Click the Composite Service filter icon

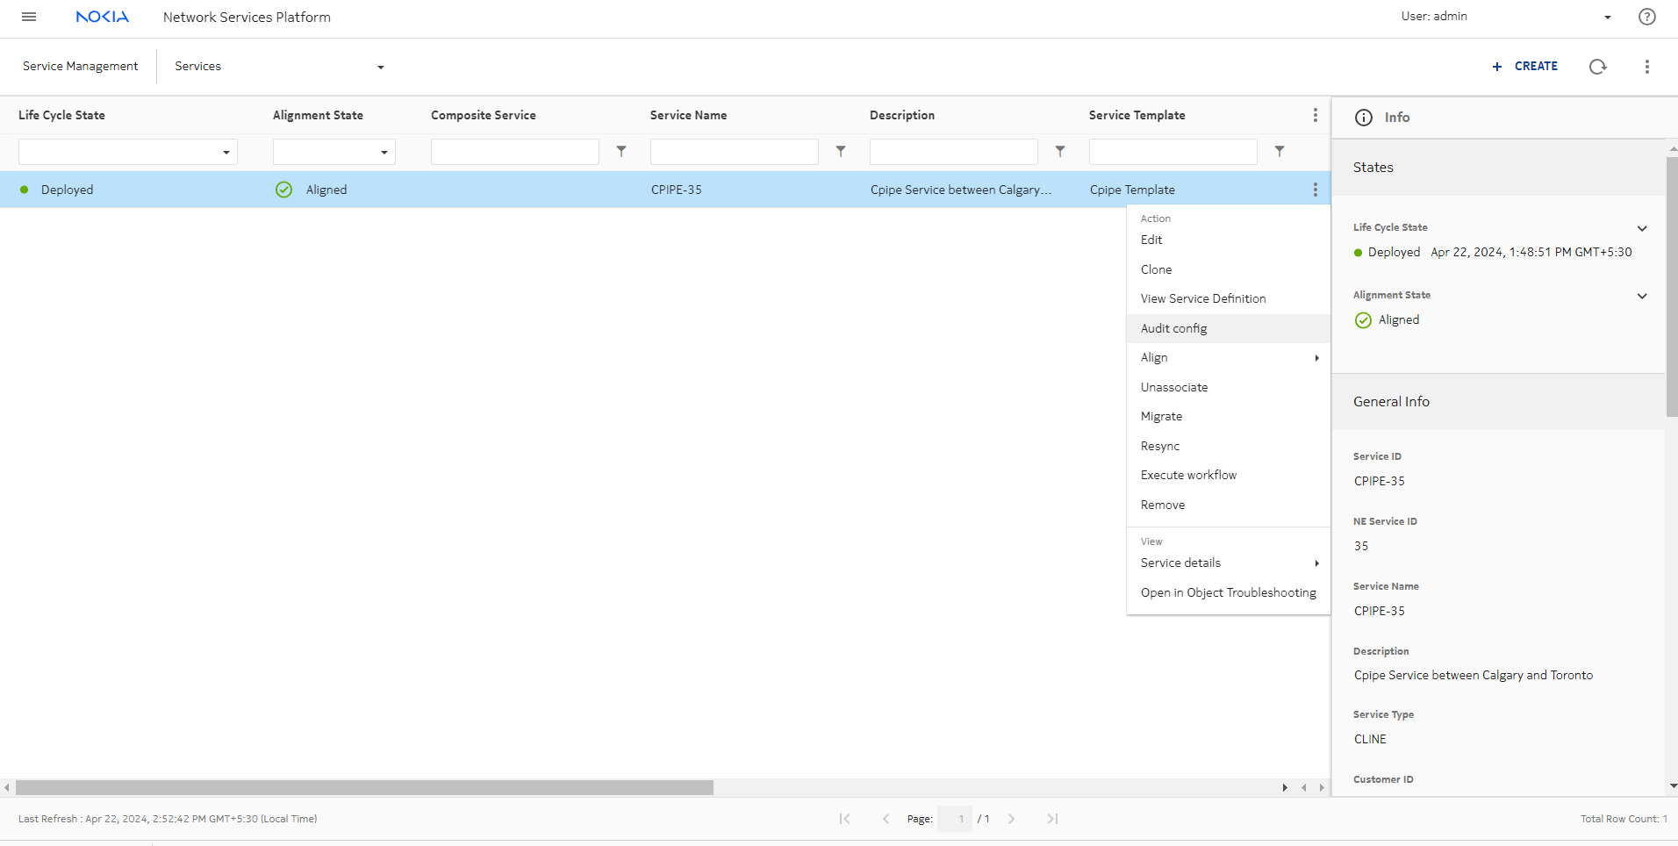click(x=621, y=152)
